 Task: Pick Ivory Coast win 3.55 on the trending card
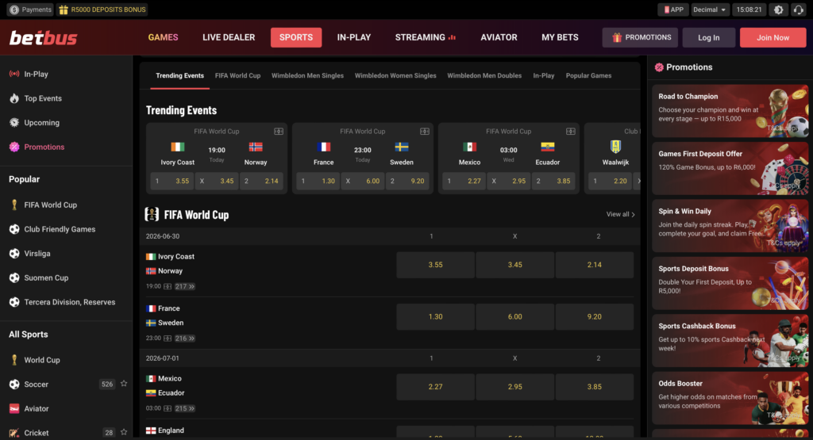coord(172,182)
